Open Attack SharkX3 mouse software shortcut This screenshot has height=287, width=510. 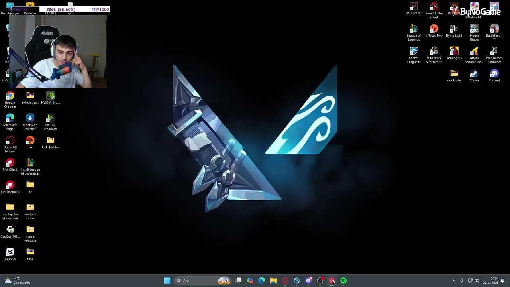point(474,55)
